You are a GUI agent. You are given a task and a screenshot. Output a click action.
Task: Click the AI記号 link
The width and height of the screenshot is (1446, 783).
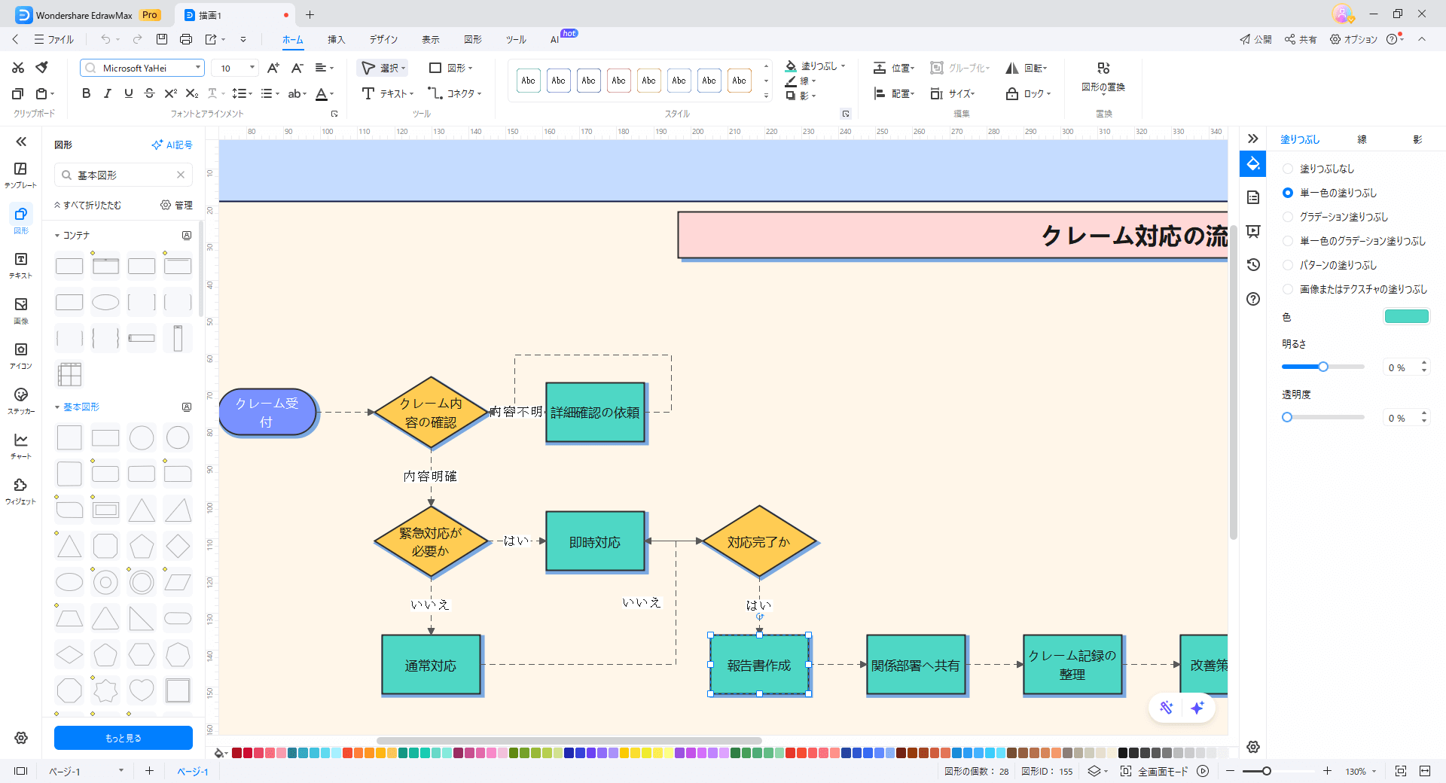point(172,145)
